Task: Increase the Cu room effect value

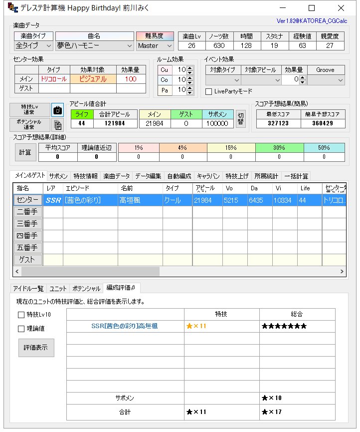Action: pos(190,67)
